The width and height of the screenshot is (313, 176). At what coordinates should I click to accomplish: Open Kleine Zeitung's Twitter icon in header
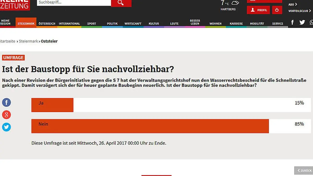pyautogui.click(x=302, y=22)
